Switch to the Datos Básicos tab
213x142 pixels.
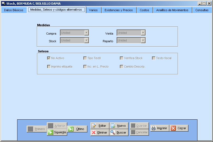[14, 10]
